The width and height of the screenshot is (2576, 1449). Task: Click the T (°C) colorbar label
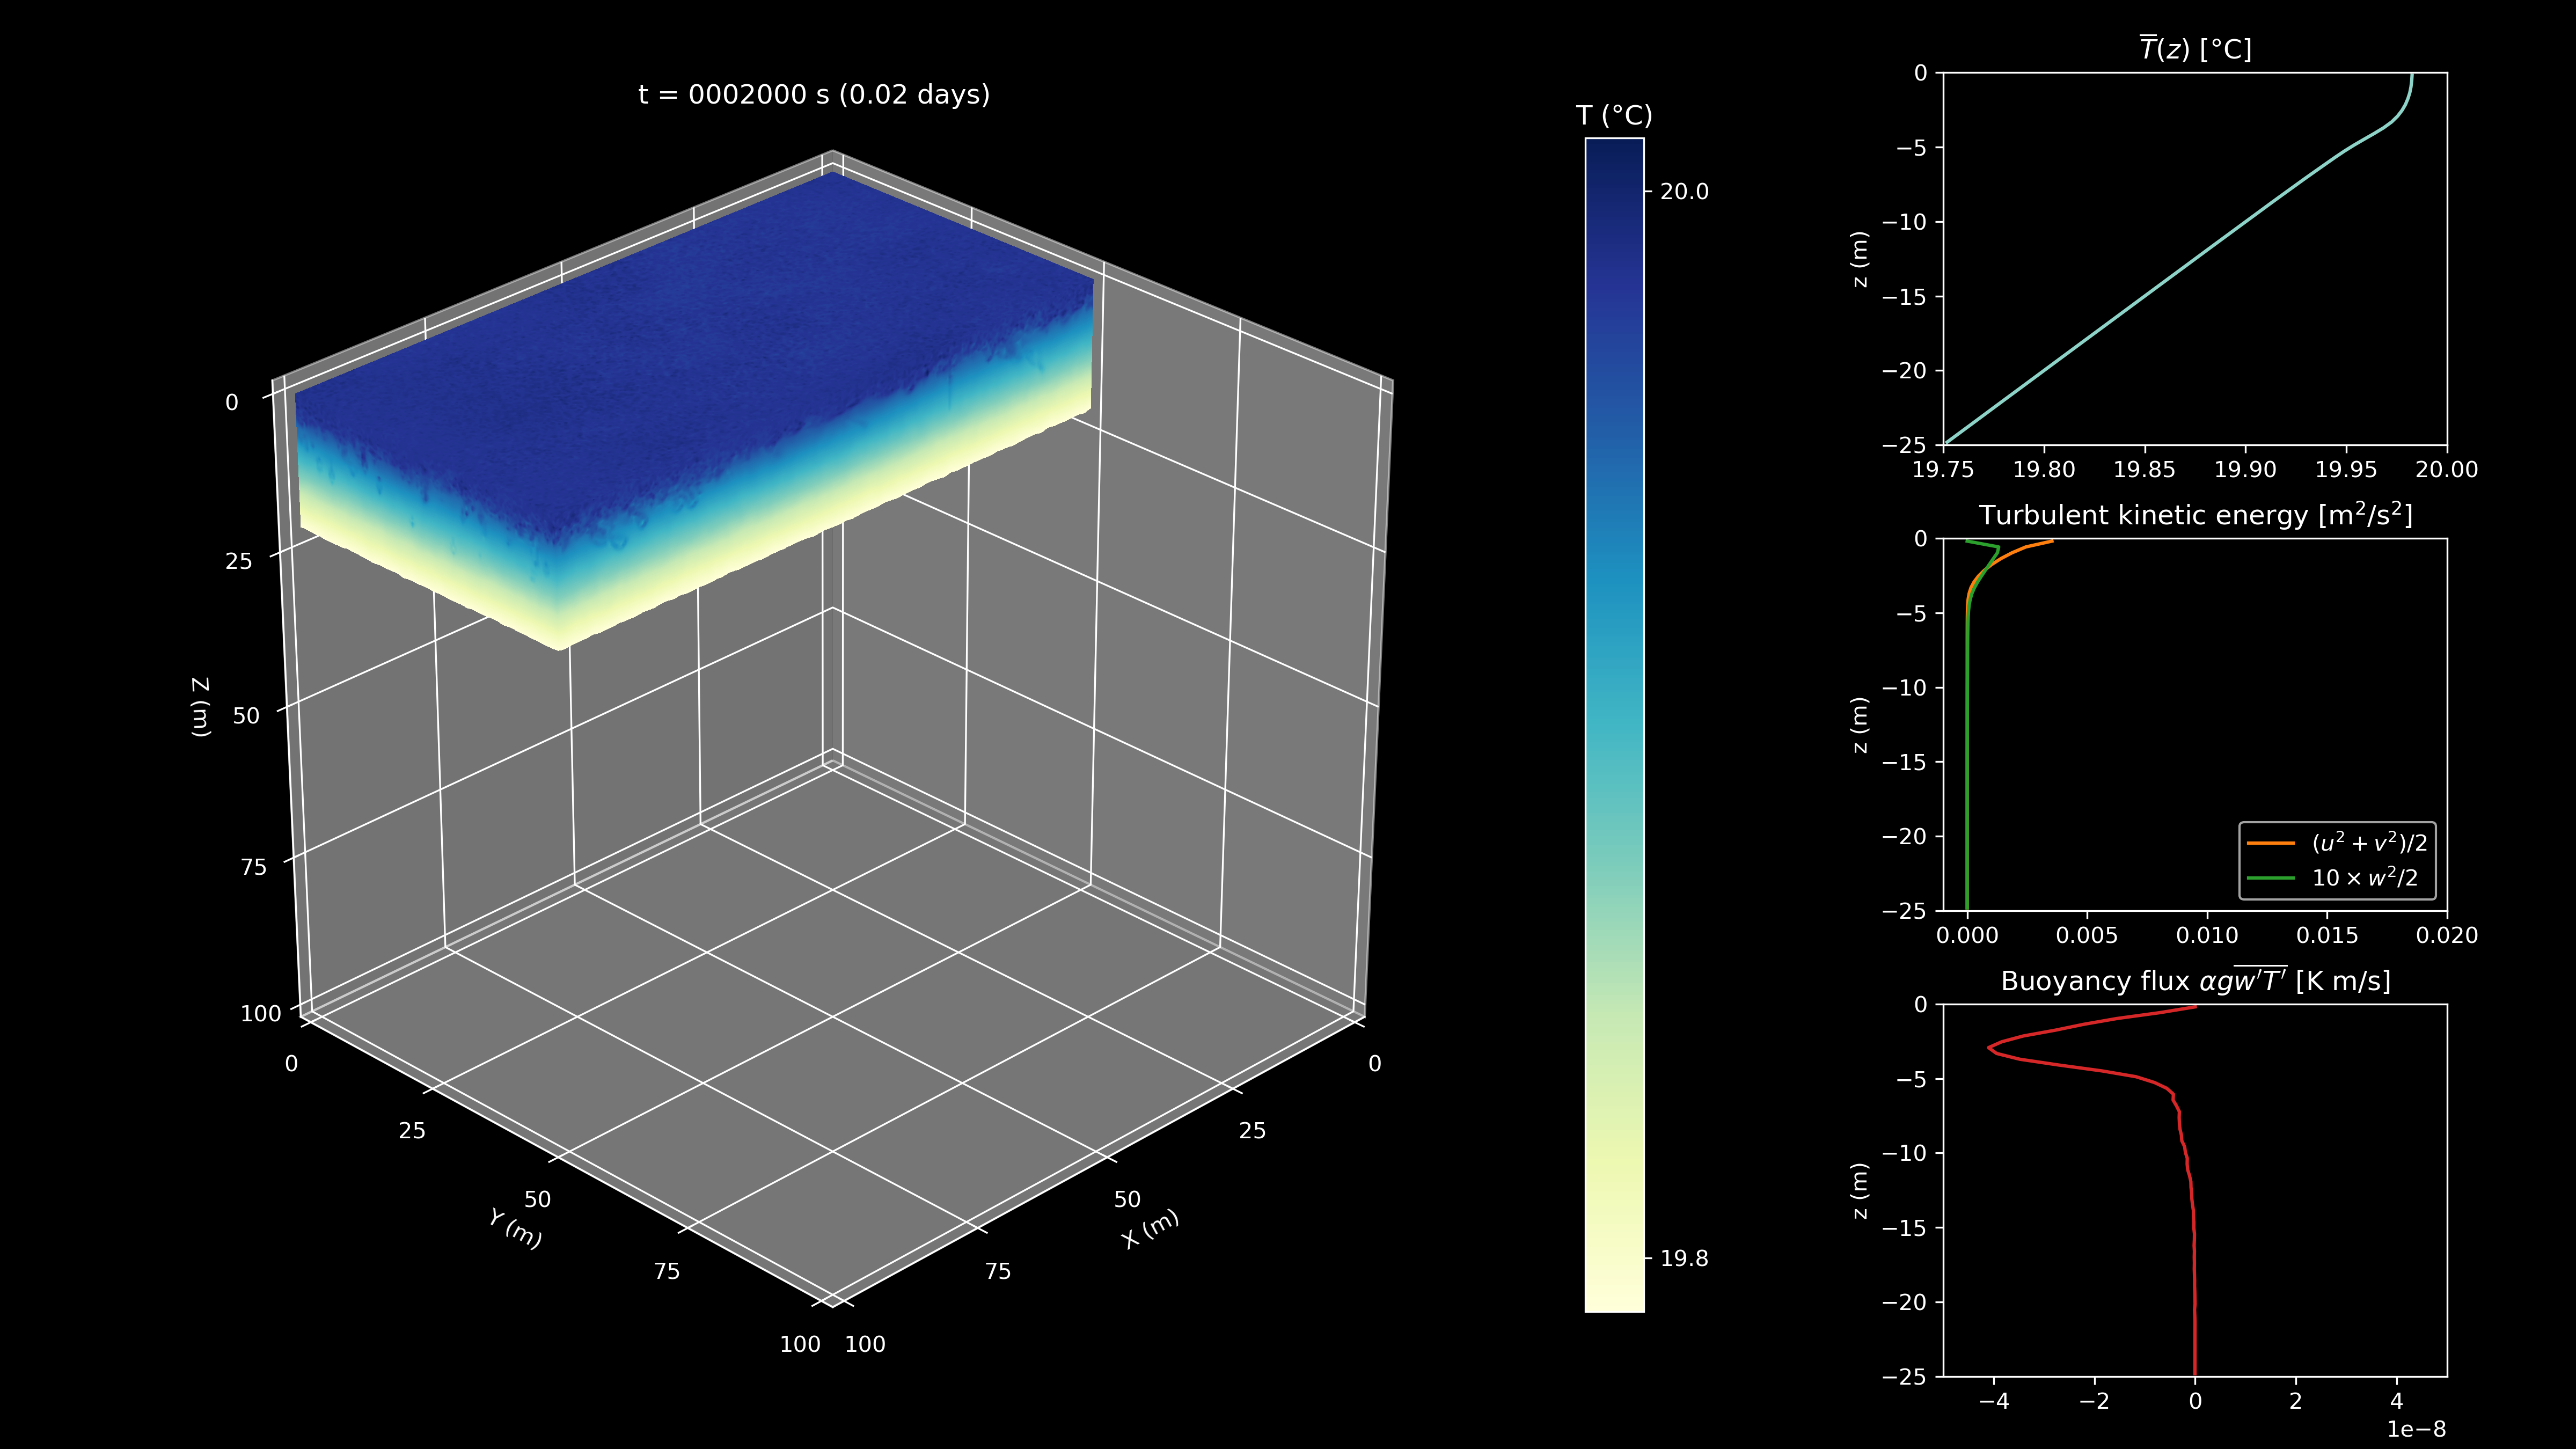coord(1614,116)
